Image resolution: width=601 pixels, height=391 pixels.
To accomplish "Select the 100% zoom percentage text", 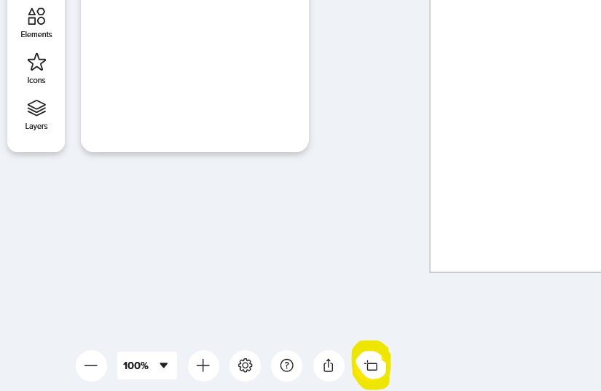I will click(x=135, y=366).
